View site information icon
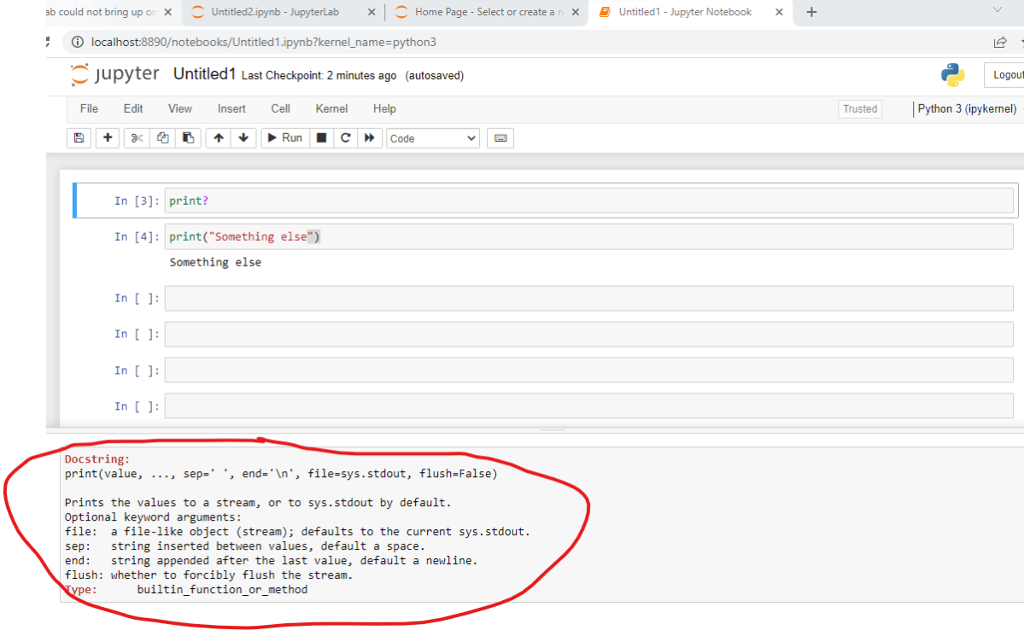 77,42
